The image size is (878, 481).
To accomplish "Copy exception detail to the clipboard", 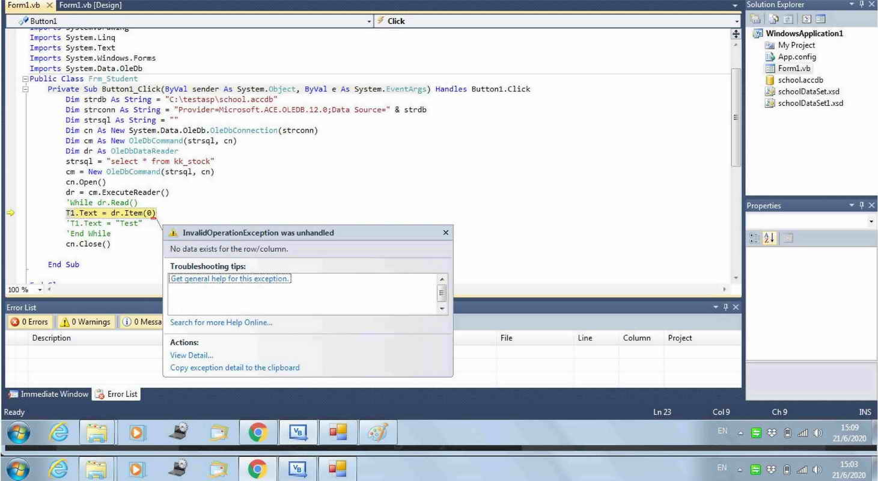I will tap(235, 367).
